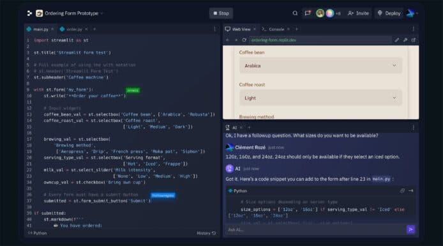Close the Web View tab
The image size is (443, 246).
tap(255, 29)
